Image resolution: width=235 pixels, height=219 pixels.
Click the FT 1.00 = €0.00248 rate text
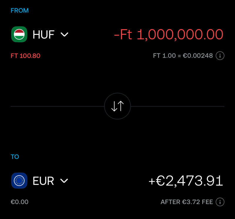[x=183, y=56]
